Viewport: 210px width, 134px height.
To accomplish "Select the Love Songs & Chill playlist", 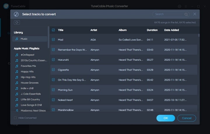I will 31,105.
